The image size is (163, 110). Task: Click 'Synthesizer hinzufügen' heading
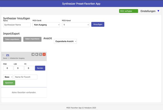point(16,18)
